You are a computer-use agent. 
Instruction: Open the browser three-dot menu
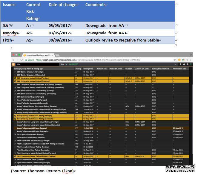(x=191, y=60)
